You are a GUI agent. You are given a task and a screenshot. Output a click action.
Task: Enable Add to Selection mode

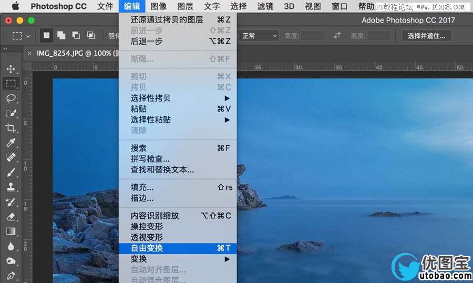pos(61,36)
